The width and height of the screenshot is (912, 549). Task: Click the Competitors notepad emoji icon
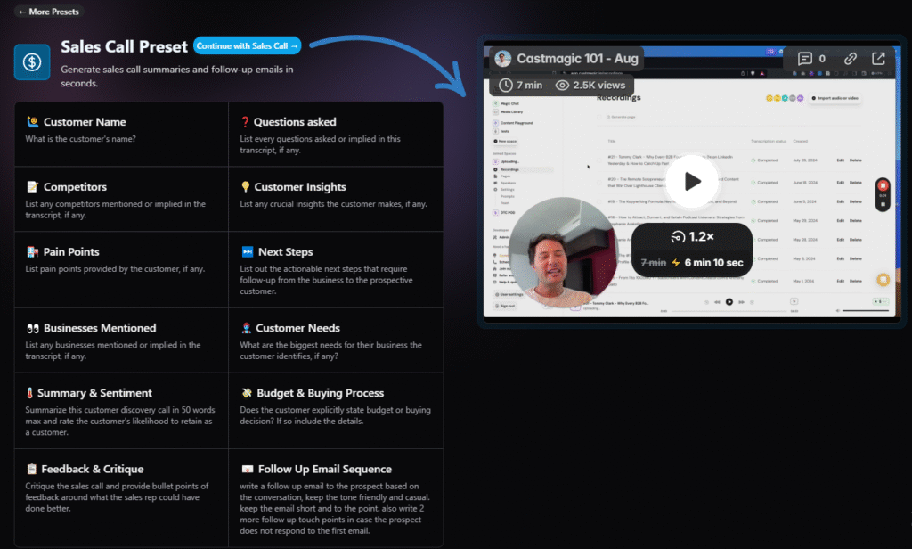click(32, 187)
